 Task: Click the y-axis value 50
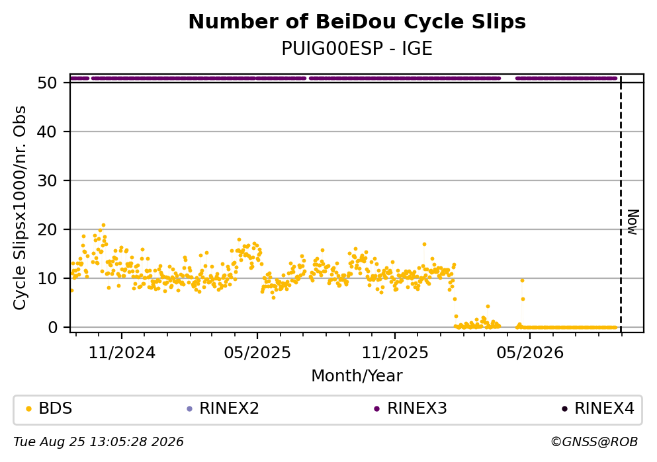48,83
